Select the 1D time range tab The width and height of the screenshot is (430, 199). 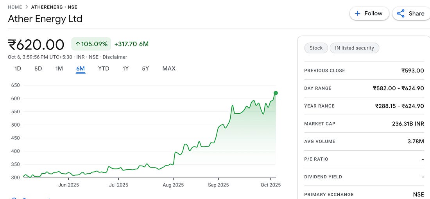click(18, 69)
